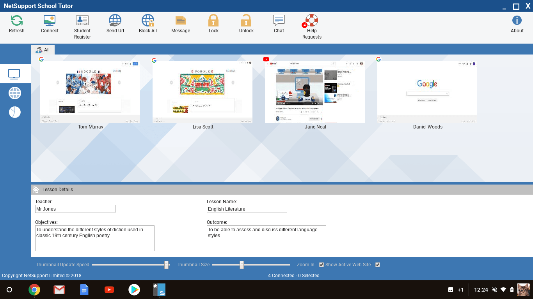Open the web globe view in sidebar
Screen dimensions: 533x299
(14, 93)
